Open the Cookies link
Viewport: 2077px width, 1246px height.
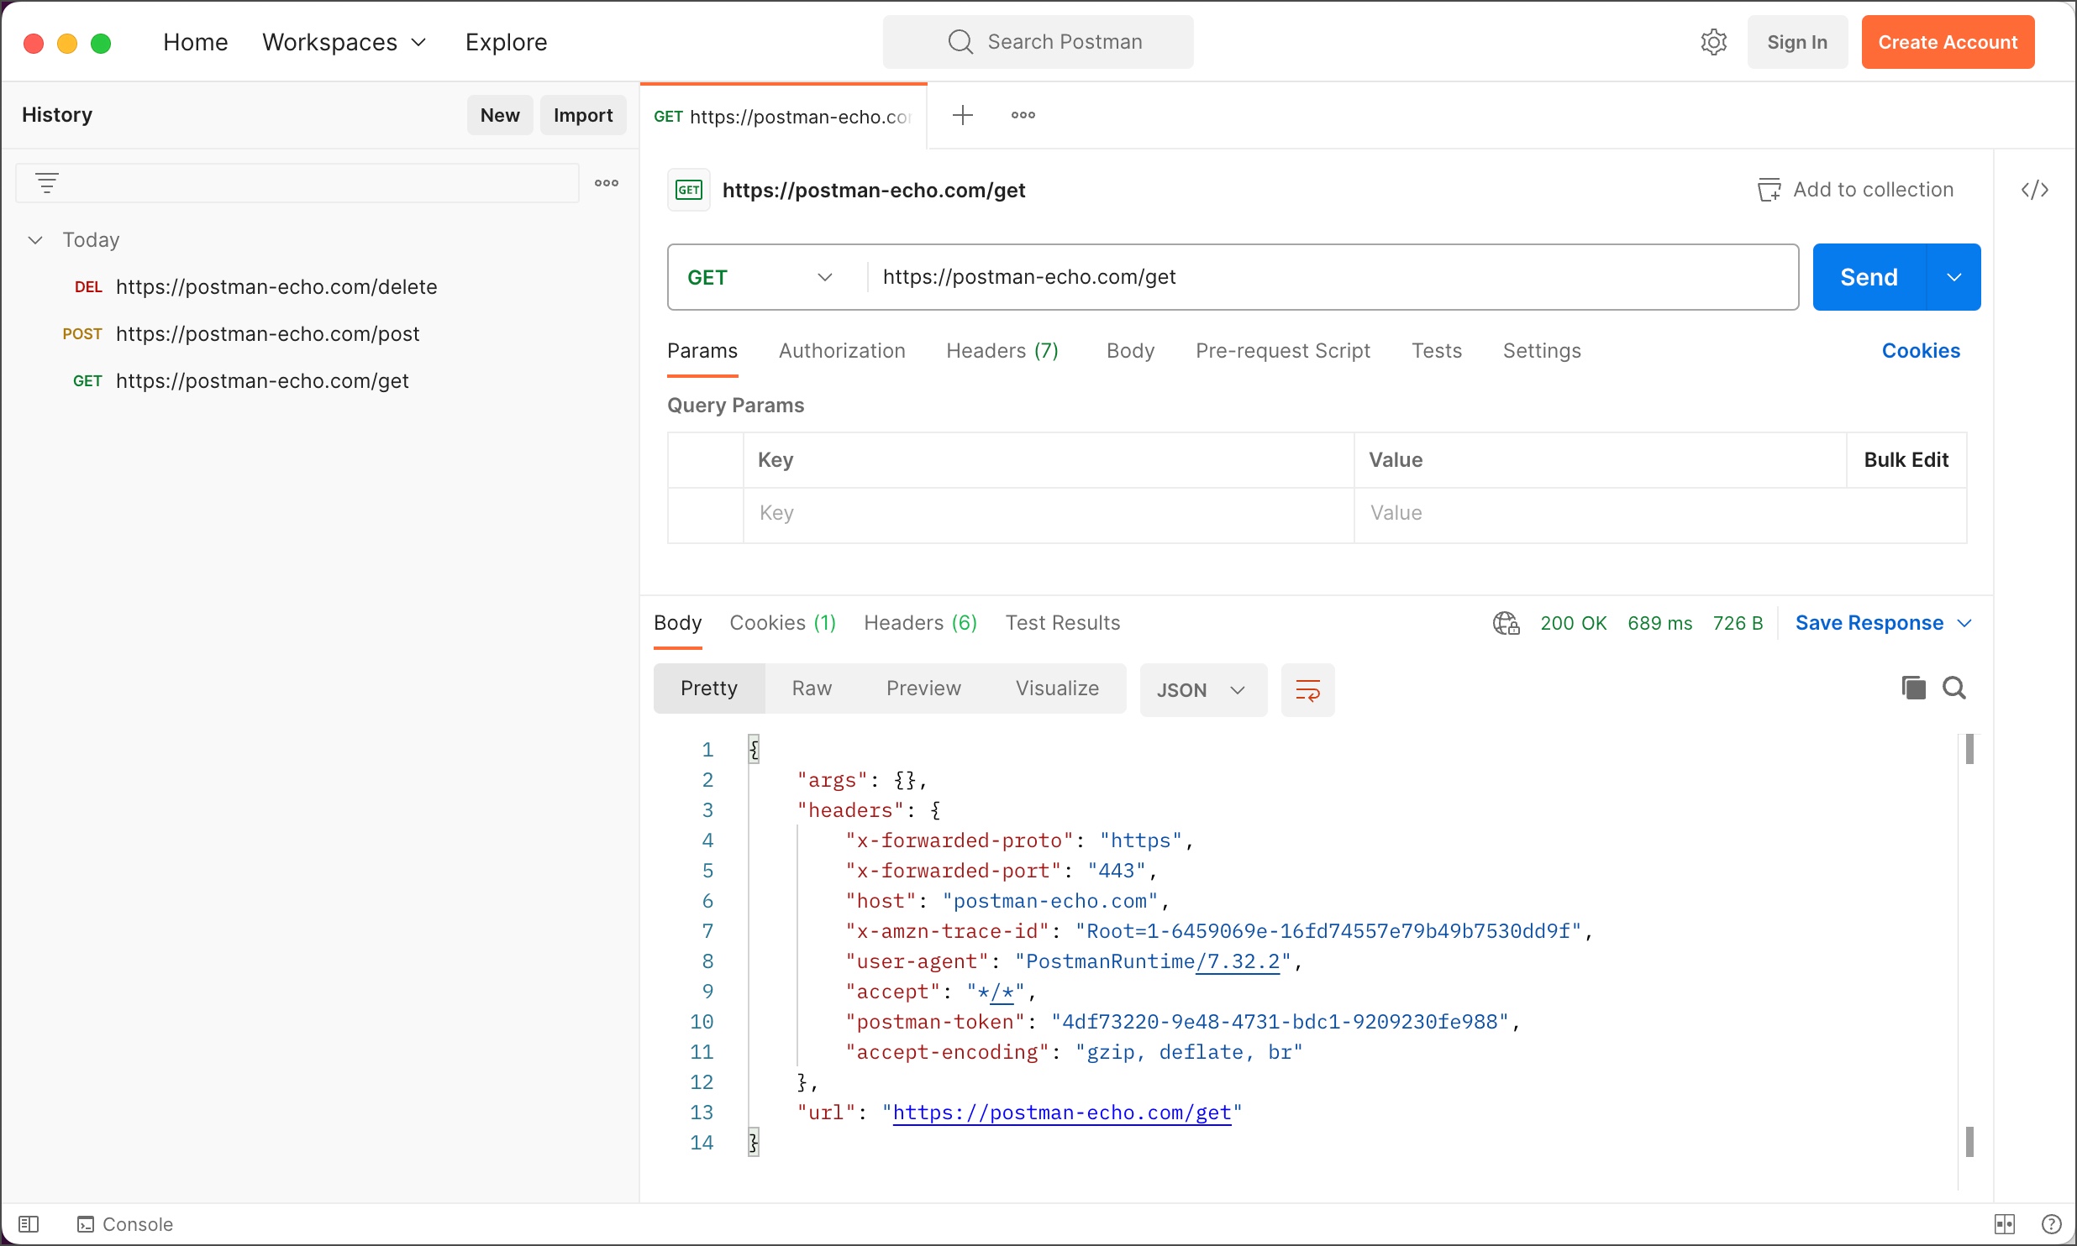(x=1921, y=351)
